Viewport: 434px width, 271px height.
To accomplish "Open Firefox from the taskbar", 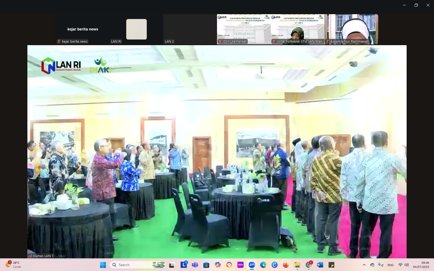I will [286, 265].
